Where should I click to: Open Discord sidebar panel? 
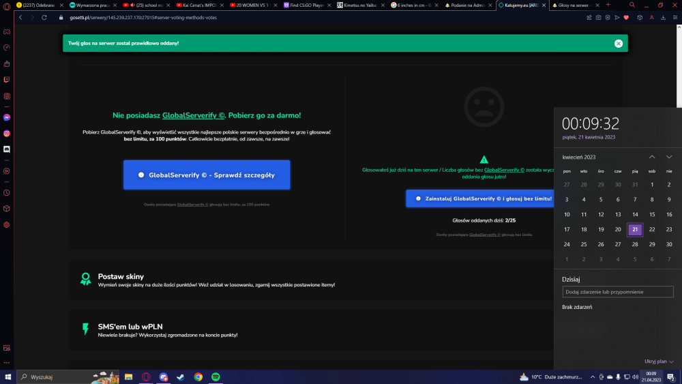coord(7,149)
